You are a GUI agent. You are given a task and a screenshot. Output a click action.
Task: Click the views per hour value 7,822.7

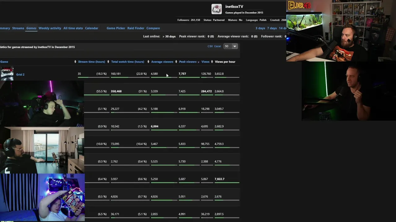(x=219, y=179)
